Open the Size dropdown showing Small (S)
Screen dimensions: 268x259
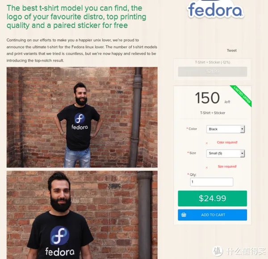[226, 153]
